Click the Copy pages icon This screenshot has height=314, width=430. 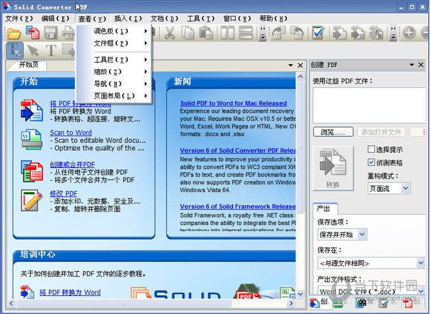coord(188,33)
